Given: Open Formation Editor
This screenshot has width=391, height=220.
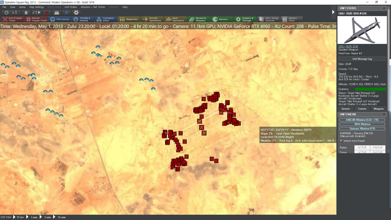Looking at the screenshot, I should click(x=106, y=19).
